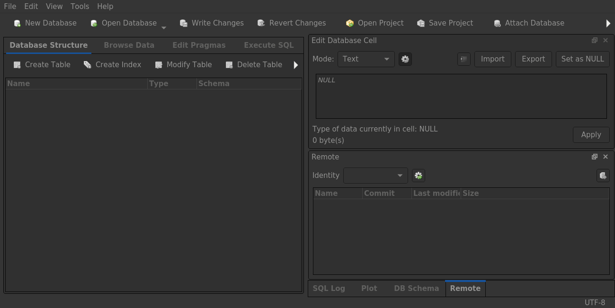The width and height of the screenshot is (615, 308).
Task: Open the Help menu
Action: coord(105,7)
